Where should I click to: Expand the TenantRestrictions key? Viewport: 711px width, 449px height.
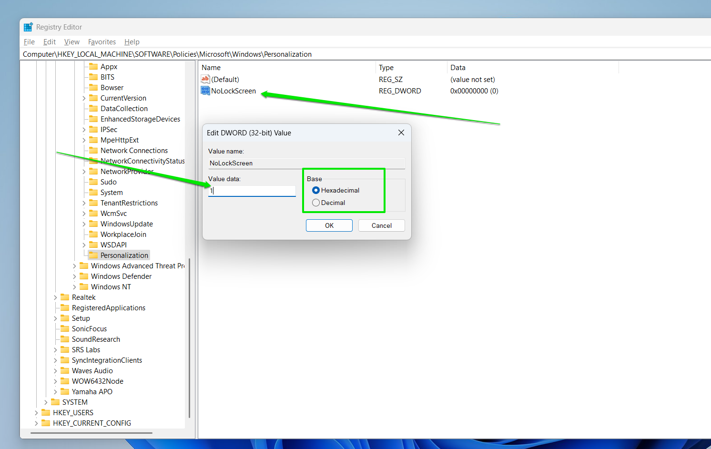click(84, 203)
